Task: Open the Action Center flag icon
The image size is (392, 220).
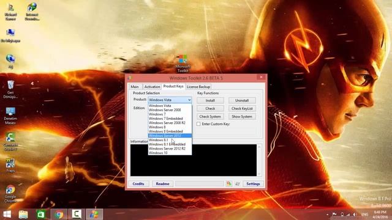Action: (334, 215)
